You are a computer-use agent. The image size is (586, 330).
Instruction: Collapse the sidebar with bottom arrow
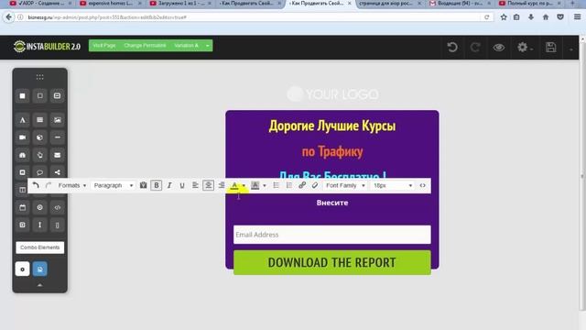39,285
